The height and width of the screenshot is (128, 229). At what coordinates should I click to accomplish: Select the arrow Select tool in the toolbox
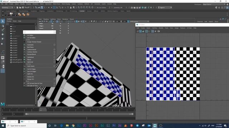(x=3, y=21)
